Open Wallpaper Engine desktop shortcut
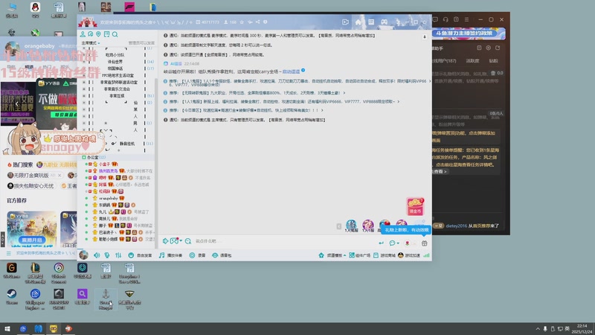 [35, 299]
